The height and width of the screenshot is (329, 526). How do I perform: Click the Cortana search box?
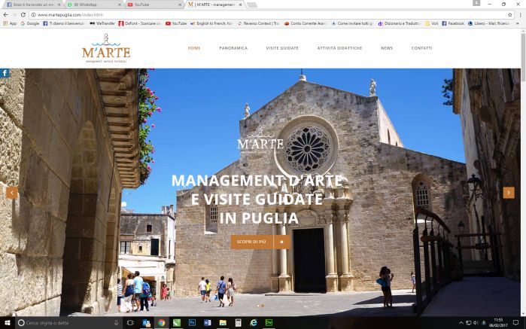[68, 323]
